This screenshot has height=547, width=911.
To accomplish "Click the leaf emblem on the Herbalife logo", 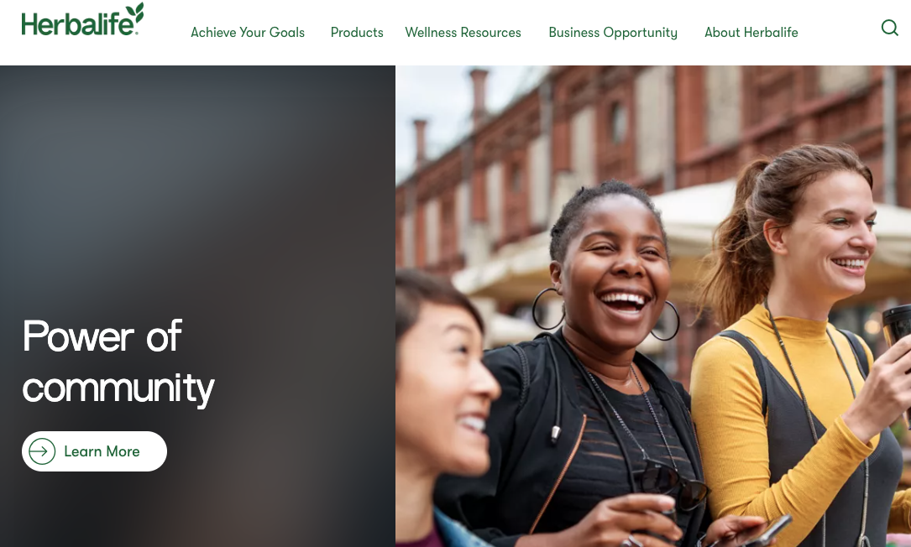I will click(x=135, y=12).
